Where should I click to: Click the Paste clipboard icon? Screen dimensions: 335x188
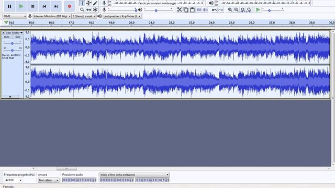pos(192,9)
